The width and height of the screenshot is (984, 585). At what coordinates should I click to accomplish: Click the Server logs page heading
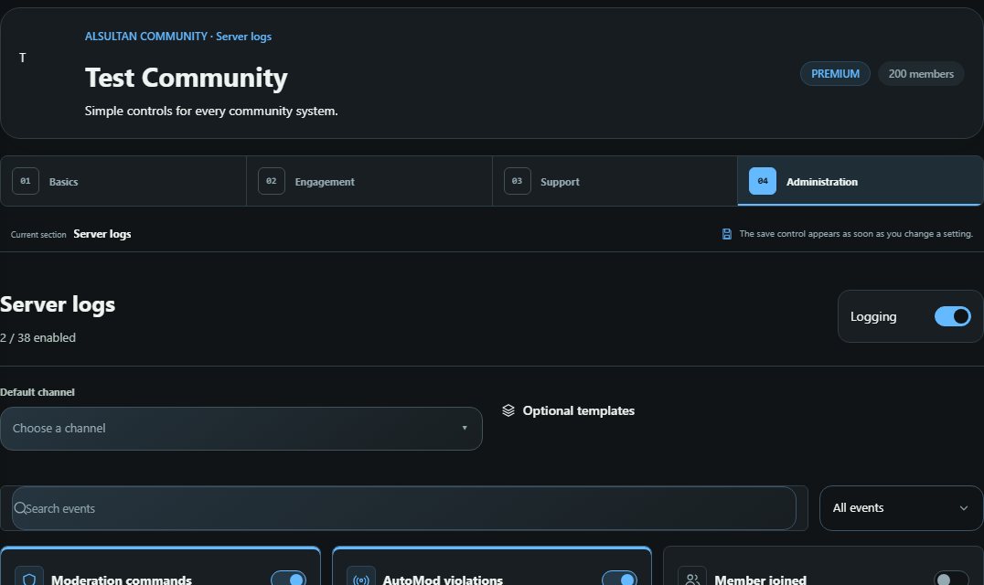[58, 304]
